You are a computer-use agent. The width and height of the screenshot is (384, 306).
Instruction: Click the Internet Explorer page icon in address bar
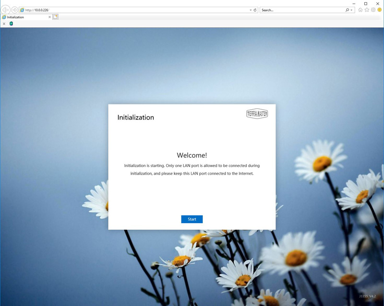point(22,10)
